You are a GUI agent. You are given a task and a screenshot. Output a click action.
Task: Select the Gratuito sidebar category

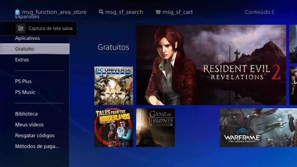[x=35, y=49]
